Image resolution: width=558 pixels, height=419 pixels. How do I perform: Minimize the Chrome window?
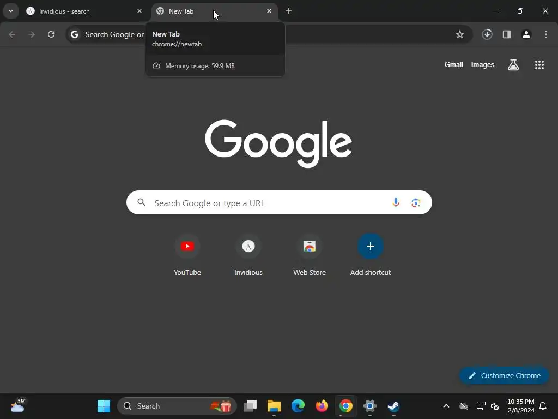(x=495, y=11)
